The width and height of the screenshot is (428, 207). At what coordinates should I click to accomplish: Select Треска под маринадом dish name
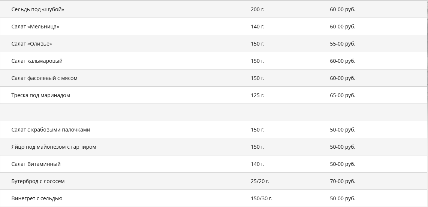(x=40, y=95)
